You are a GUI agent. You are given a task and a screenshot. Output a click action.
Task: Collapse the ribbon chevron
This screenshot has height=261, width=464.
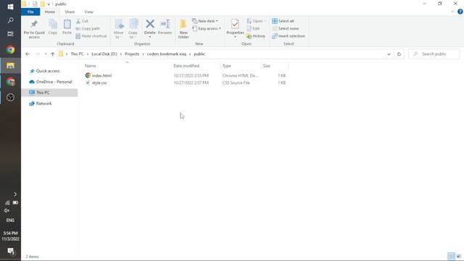pos(452,12)
